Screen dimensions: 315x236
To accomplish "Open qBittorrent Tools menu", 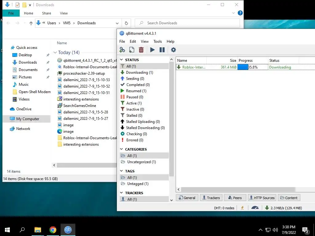I will (x=158, y=41).
